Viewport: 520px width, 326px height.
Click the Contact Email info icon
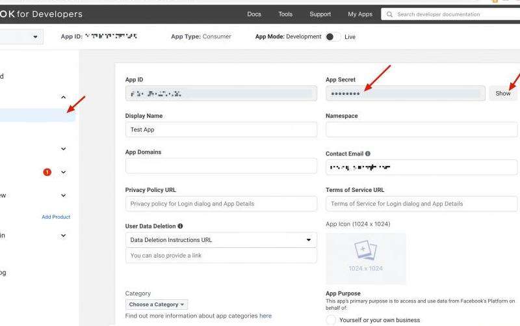click(x=368, y=154)
